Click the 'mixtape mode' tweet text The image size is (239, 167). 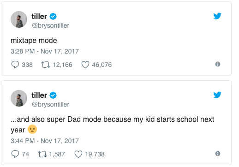[x=34, y=41]
